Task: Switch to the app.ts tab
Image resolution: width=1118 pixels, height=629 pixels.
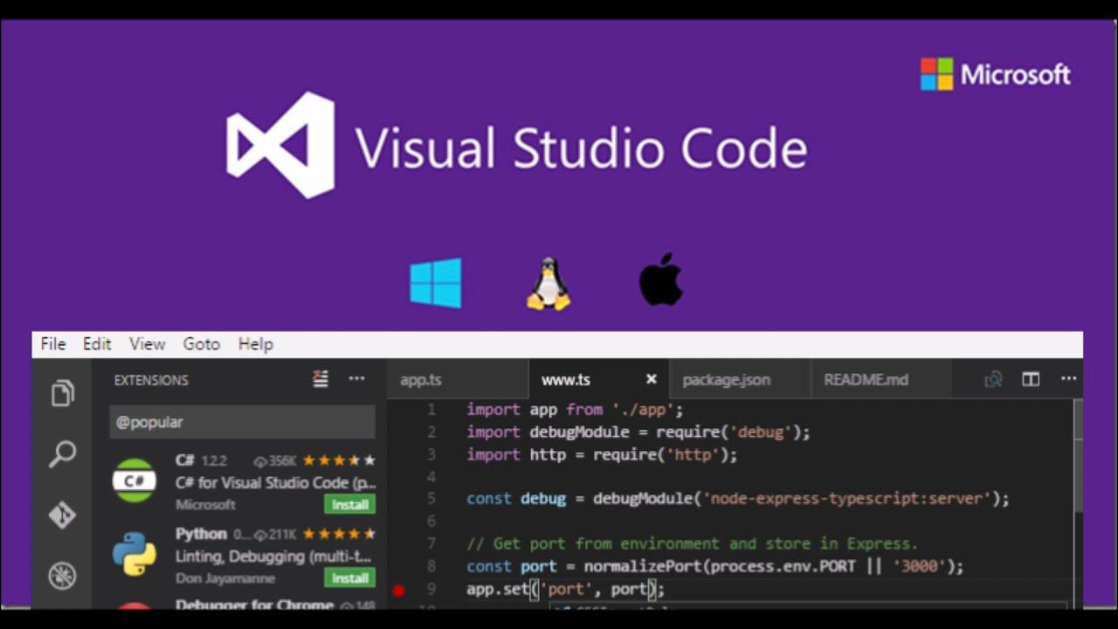Action: (457, 379)
